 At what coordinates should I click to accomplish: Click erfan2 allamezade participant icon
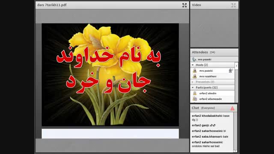tap(195, 99)
